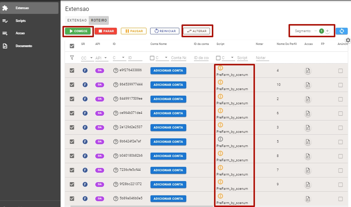Viewport: 351px width, 207px height.
Task: Click the filter funnel icon
Action: tap(72, 58)
